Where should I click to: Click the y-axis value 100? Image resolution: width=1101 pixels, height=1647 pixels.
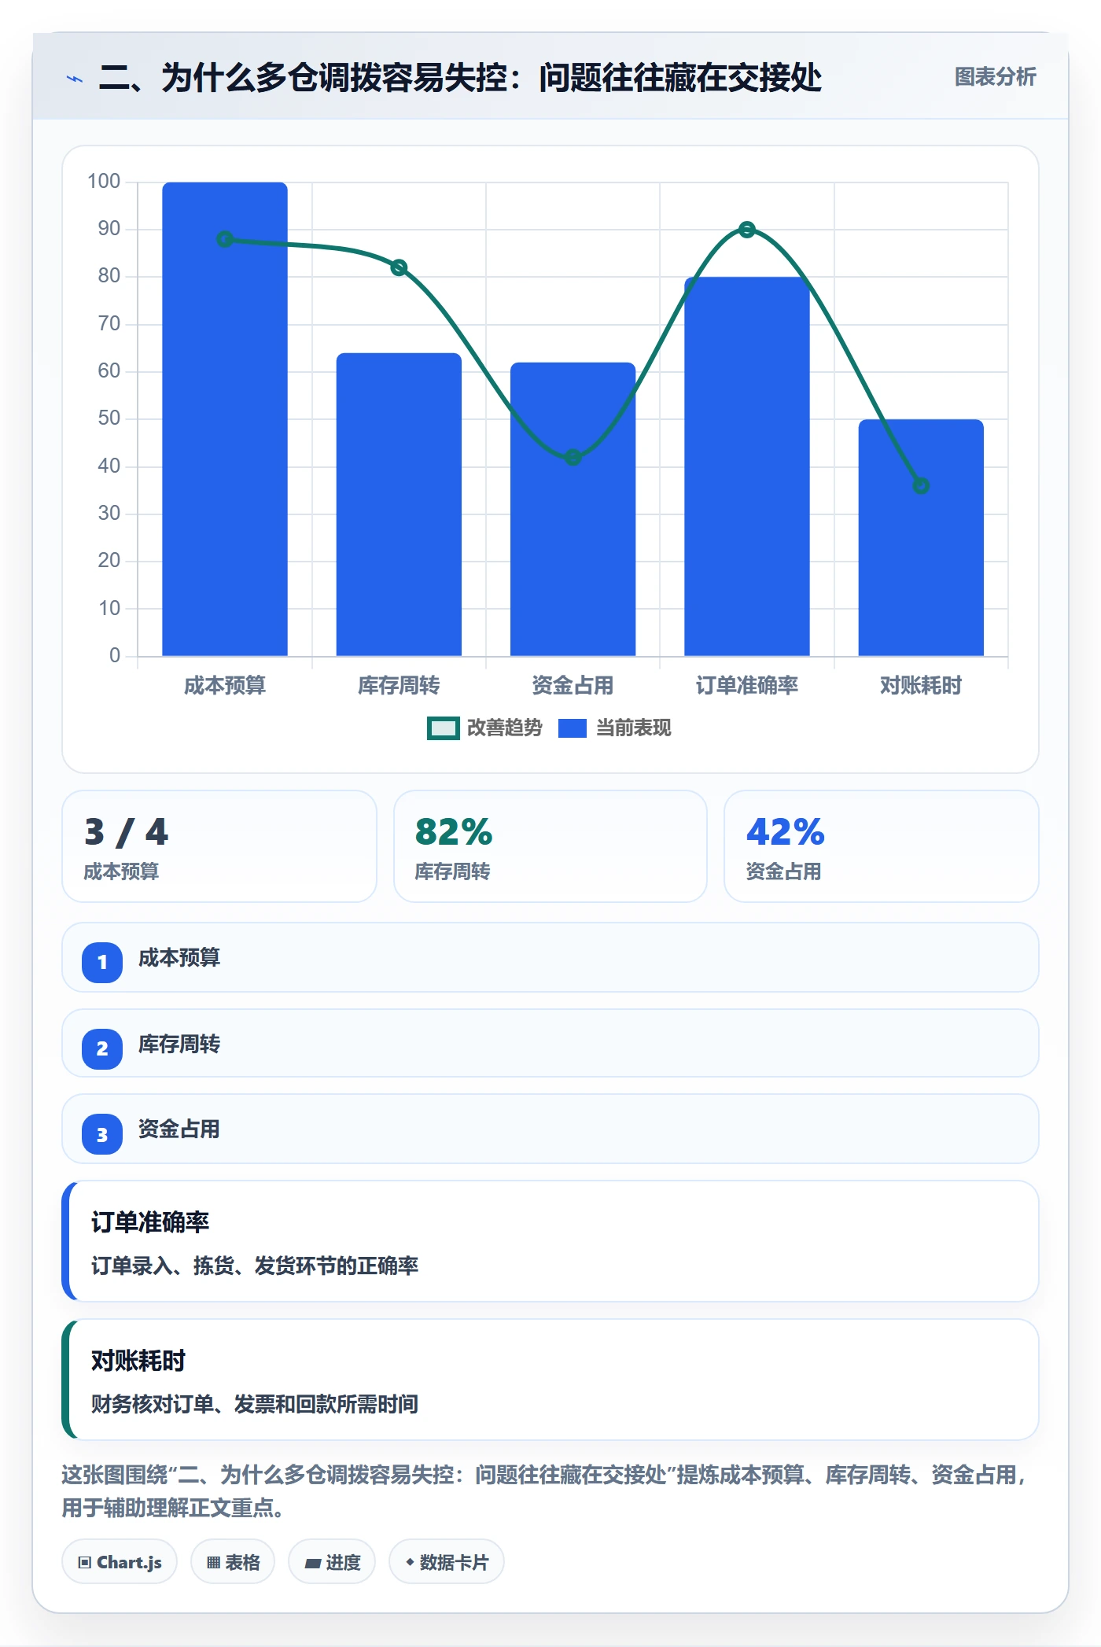point(104,182)
